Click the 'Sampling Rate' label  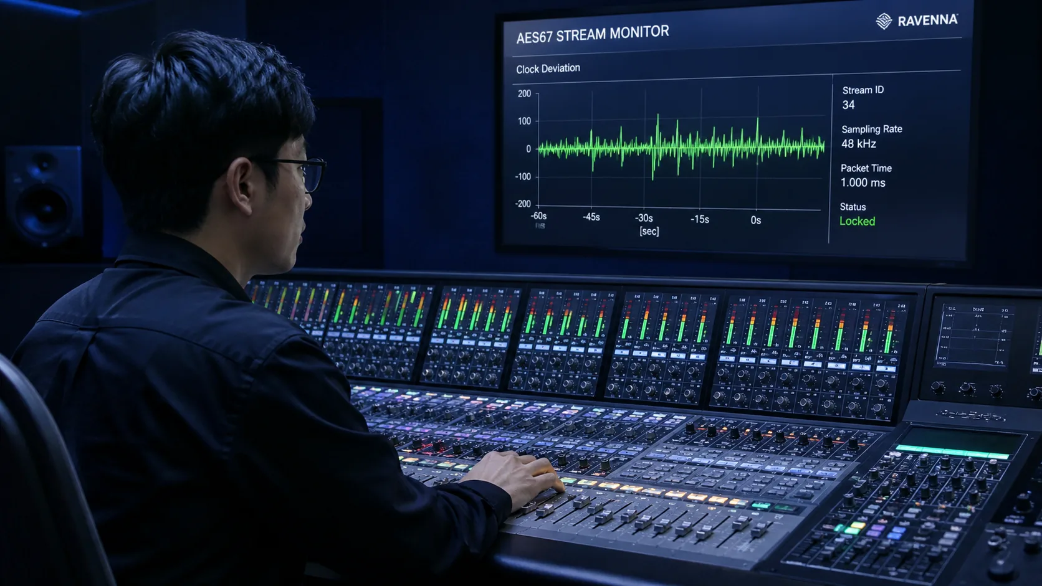872,130
